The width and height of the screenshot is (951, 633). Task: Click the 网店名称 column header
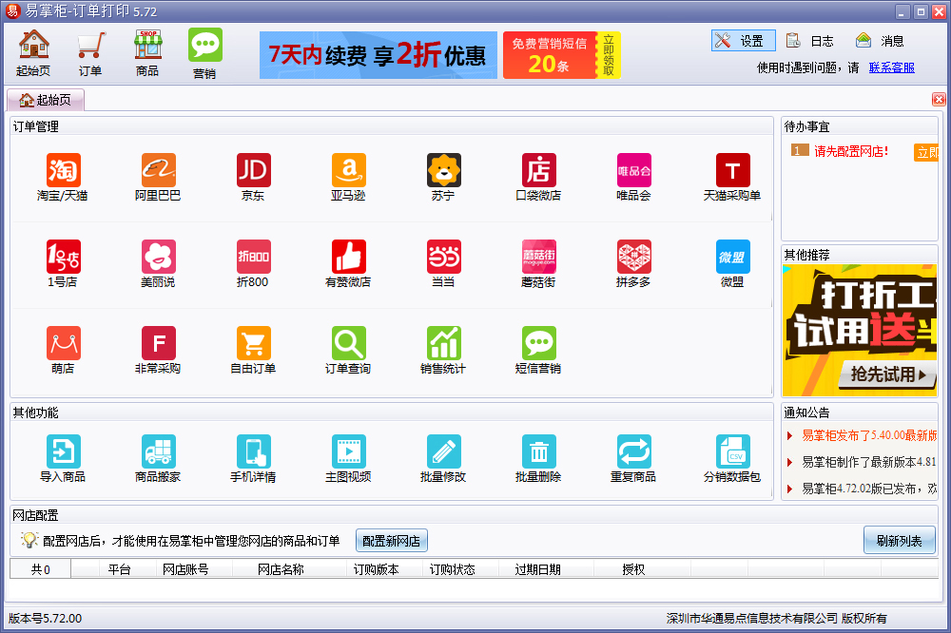click(281, 569)
